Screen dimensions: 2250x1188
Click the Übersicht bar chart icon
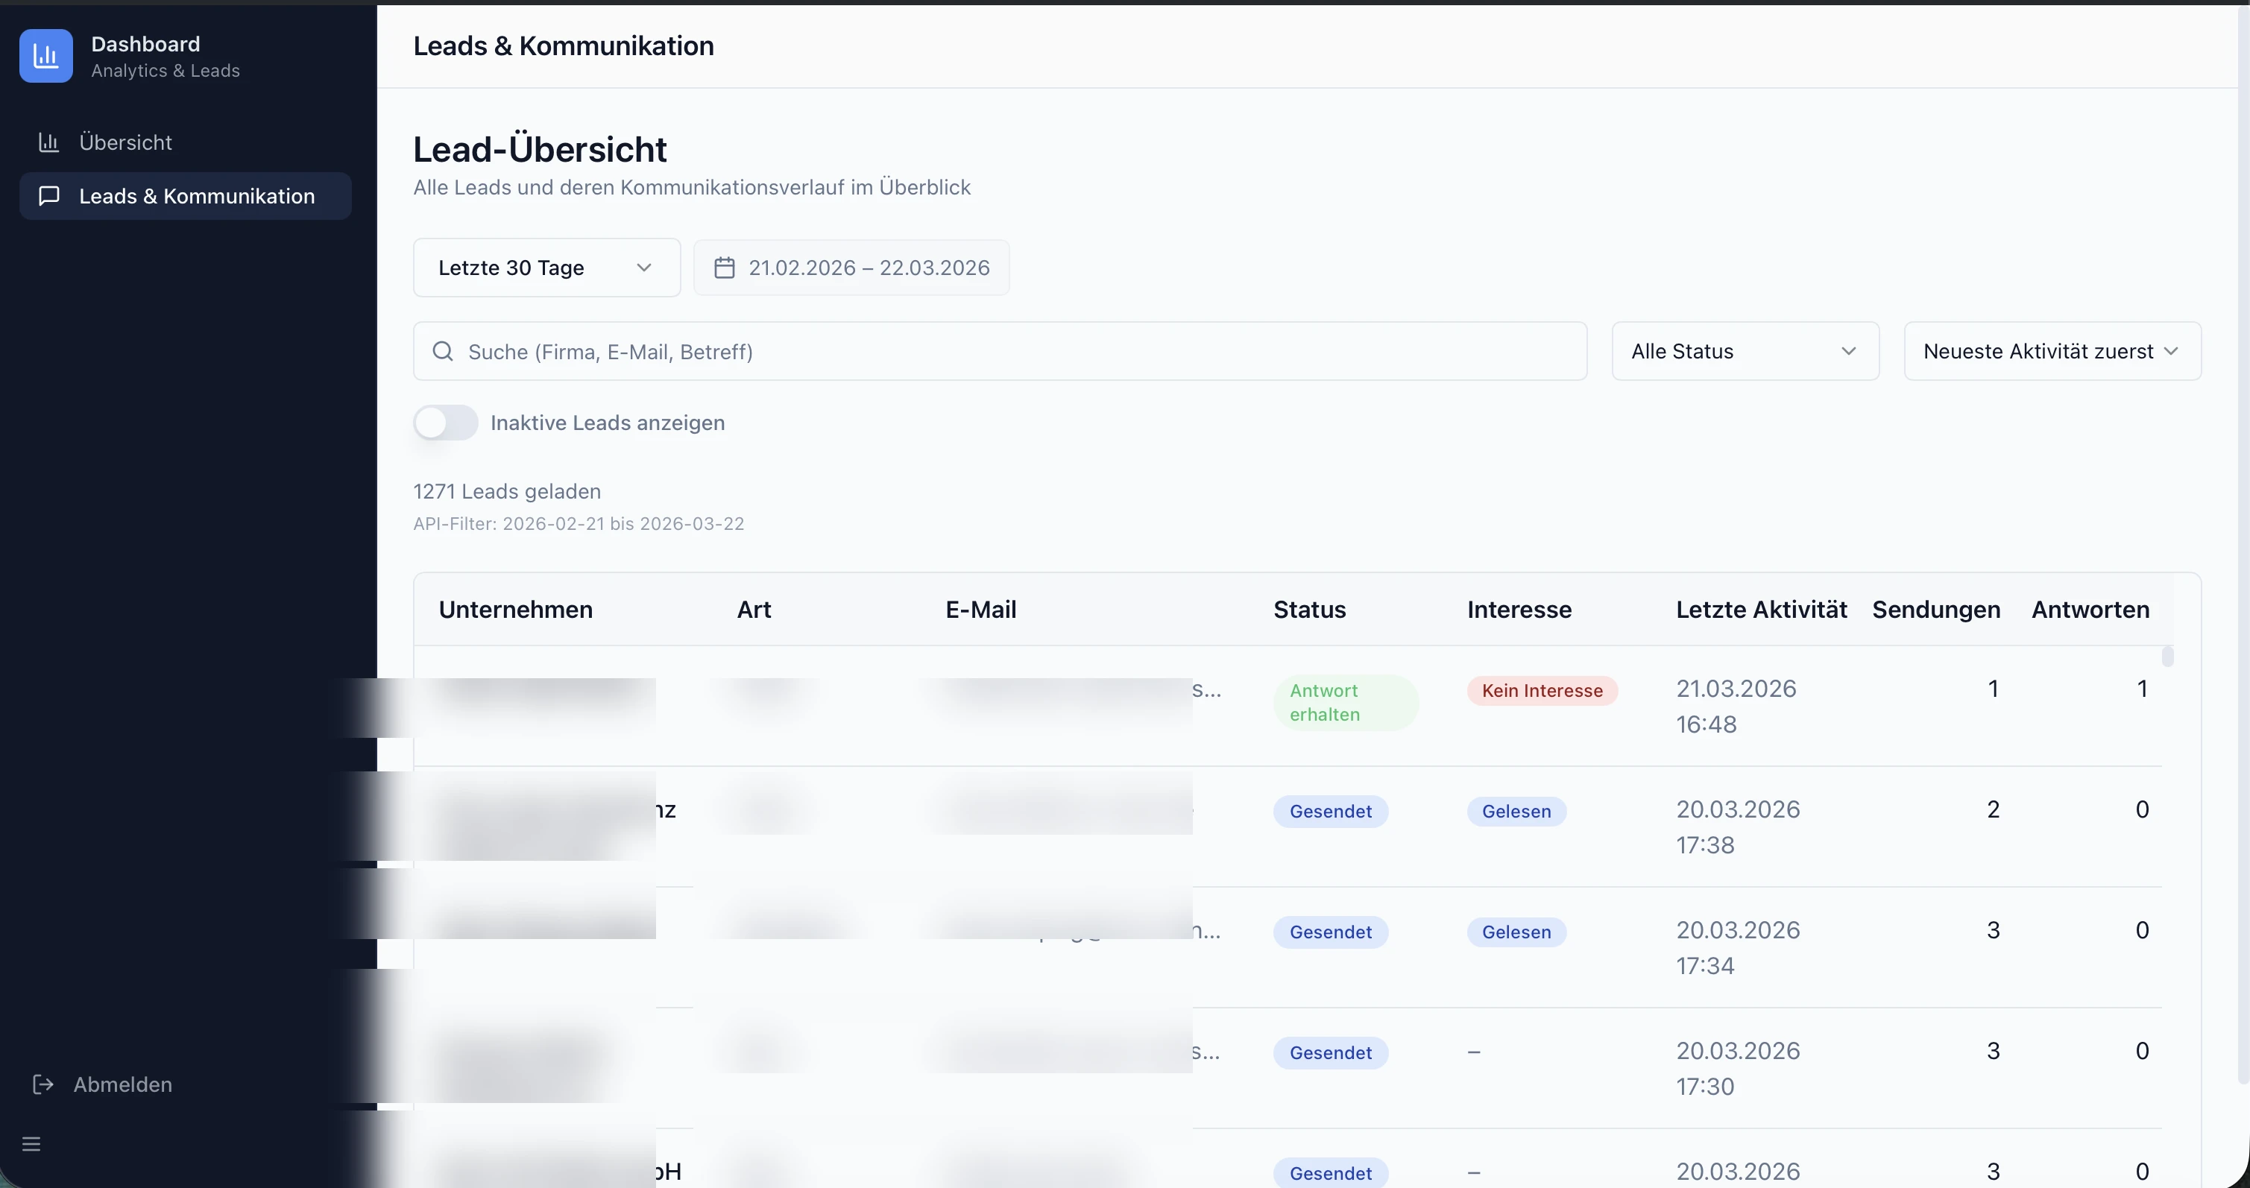pos(49,142)
